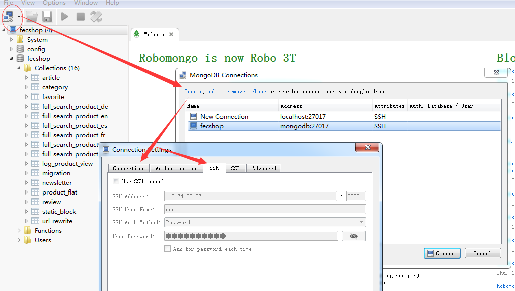The width and height of the screenshot is (515, 291).
Task: Click the fecshop server computer icon
Action: 13,30
